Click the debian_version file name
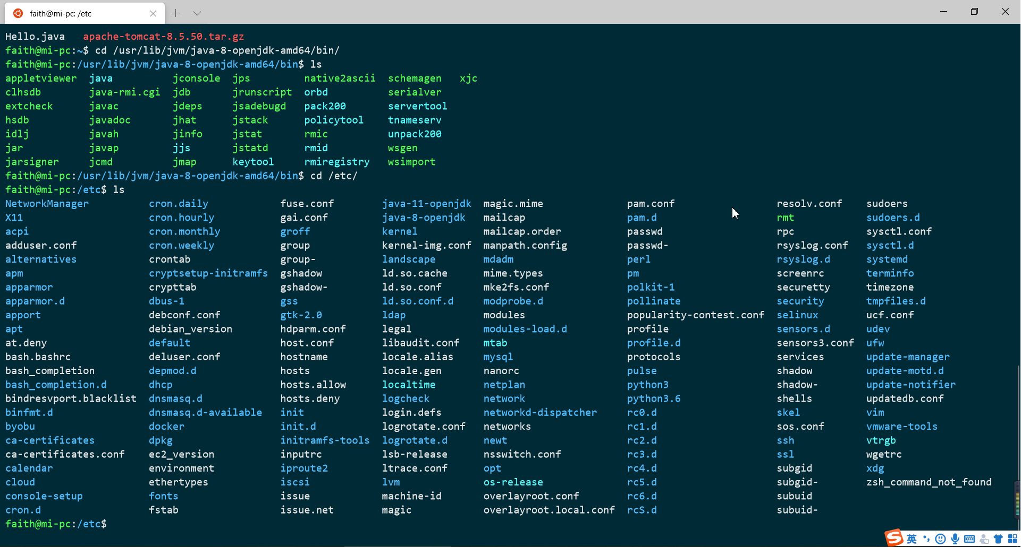This screenshot has width=1021, height=547. coord(190,329)
